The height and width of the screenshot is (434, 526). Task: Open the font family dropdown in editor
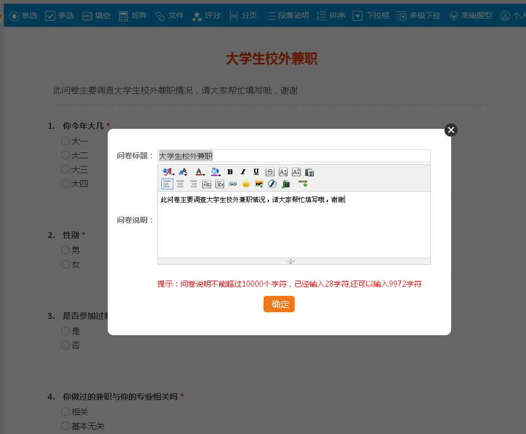168,172
